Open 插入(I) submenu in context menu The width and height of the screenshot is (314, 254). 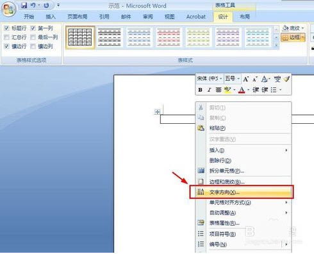(x=244, y=150)
